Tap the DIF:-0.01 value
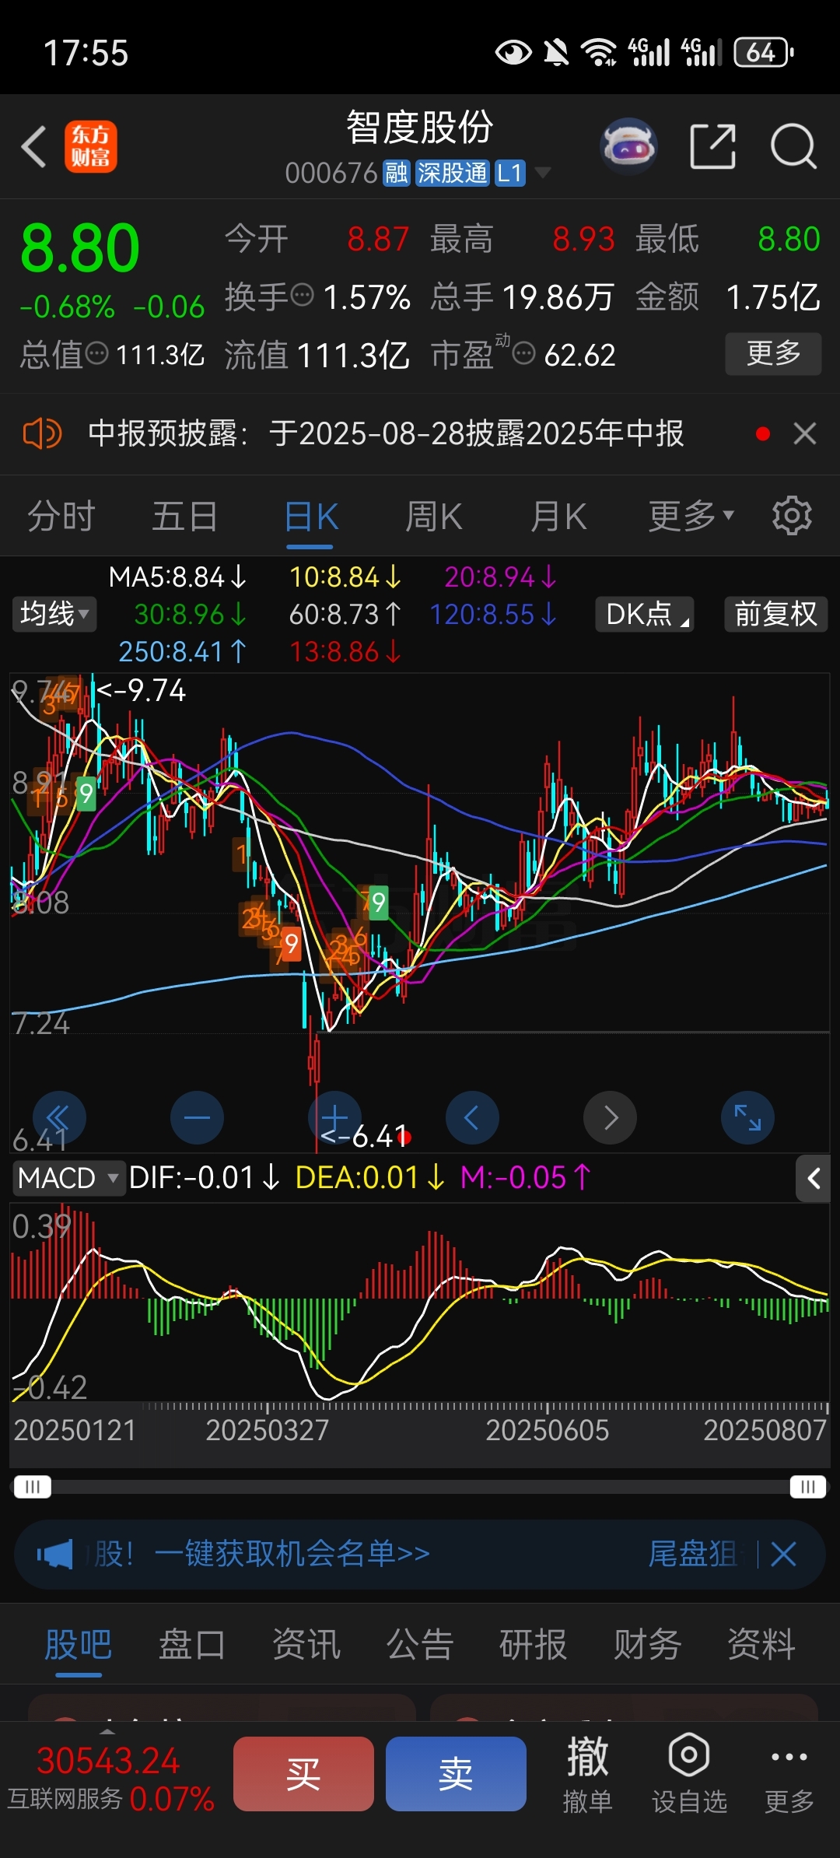Screen dimensions: 840x1858 pos(204,1178)
